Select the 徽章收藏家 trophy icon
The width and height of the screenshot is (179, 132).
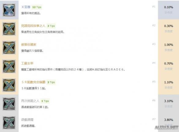9,48
